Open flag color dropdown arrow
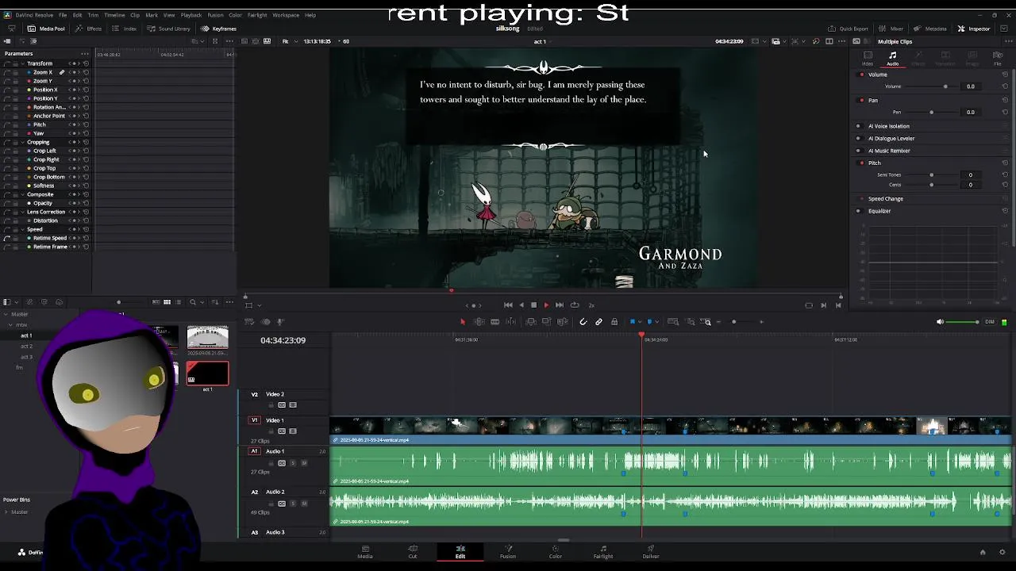 tap(640, 322)
